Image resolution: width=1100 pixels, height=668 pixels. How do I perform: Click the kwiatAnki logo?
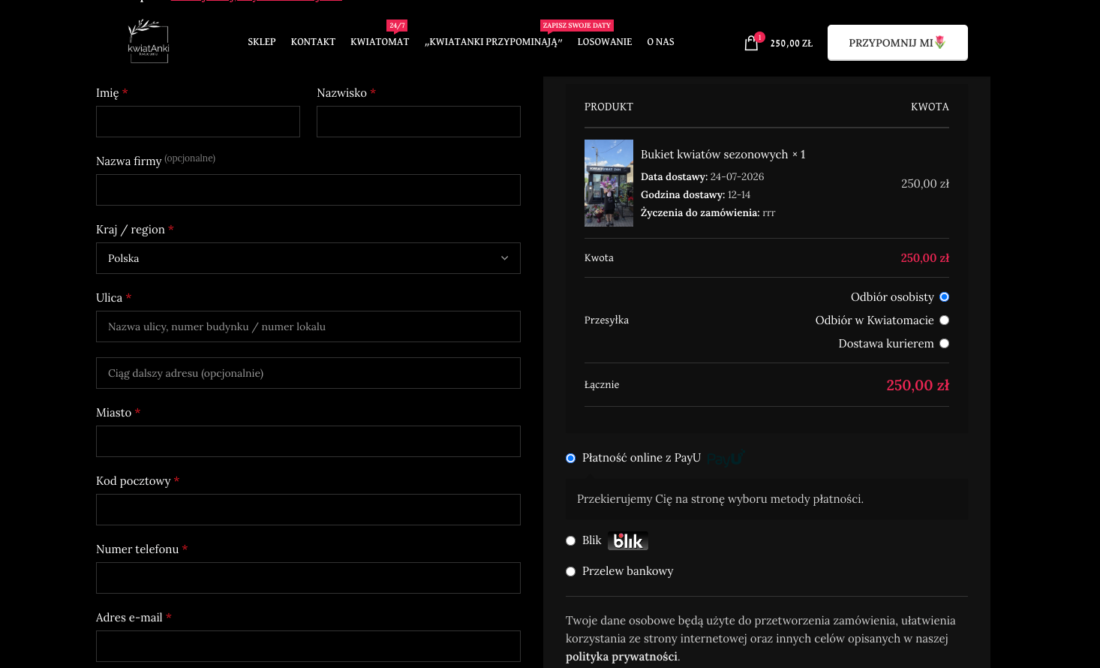click(x=149, y=41)
